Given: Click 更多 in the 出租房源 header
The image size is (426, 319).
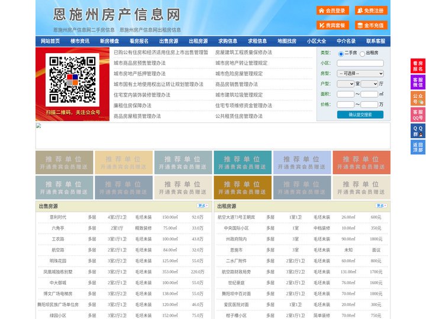Looking at the screenshot, I should pos(381,206).
